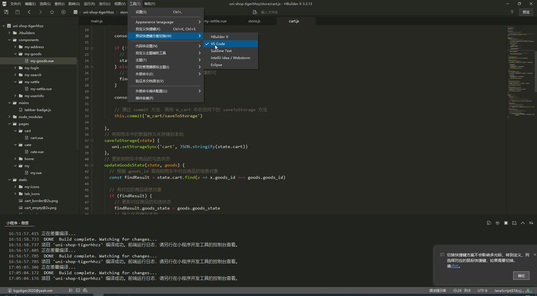Screen dimensions: 537x296
Task: Click the filter funnel icon
Action: [x=512, y=12]
